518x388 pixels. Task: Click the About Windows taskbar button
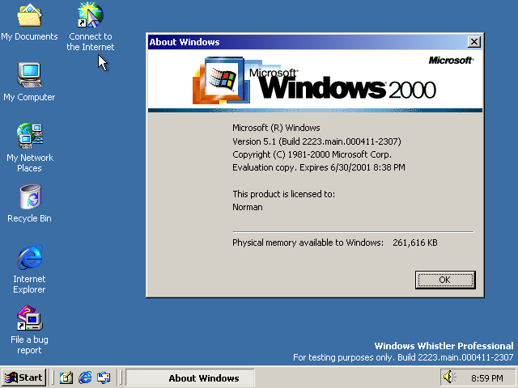(x=191, y=377)
